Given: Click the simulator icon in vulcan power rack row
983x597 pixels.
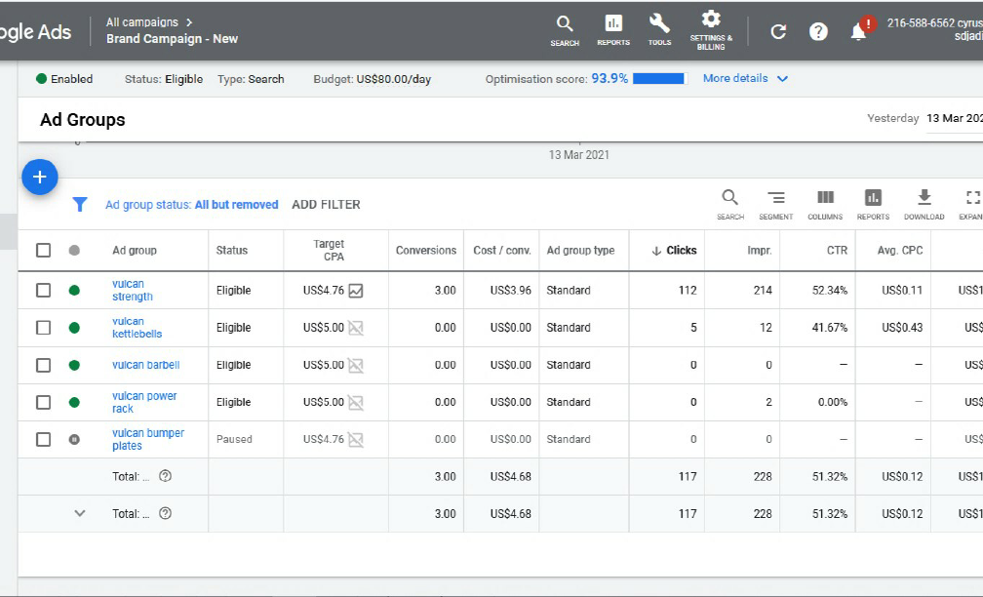Looking at the screenshot, I should pos(355,402).
